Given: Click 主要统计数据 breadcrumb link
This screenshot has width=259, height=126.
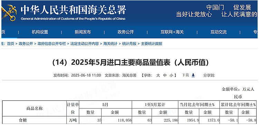Looking at the screenshot, I should pos(152,44).
